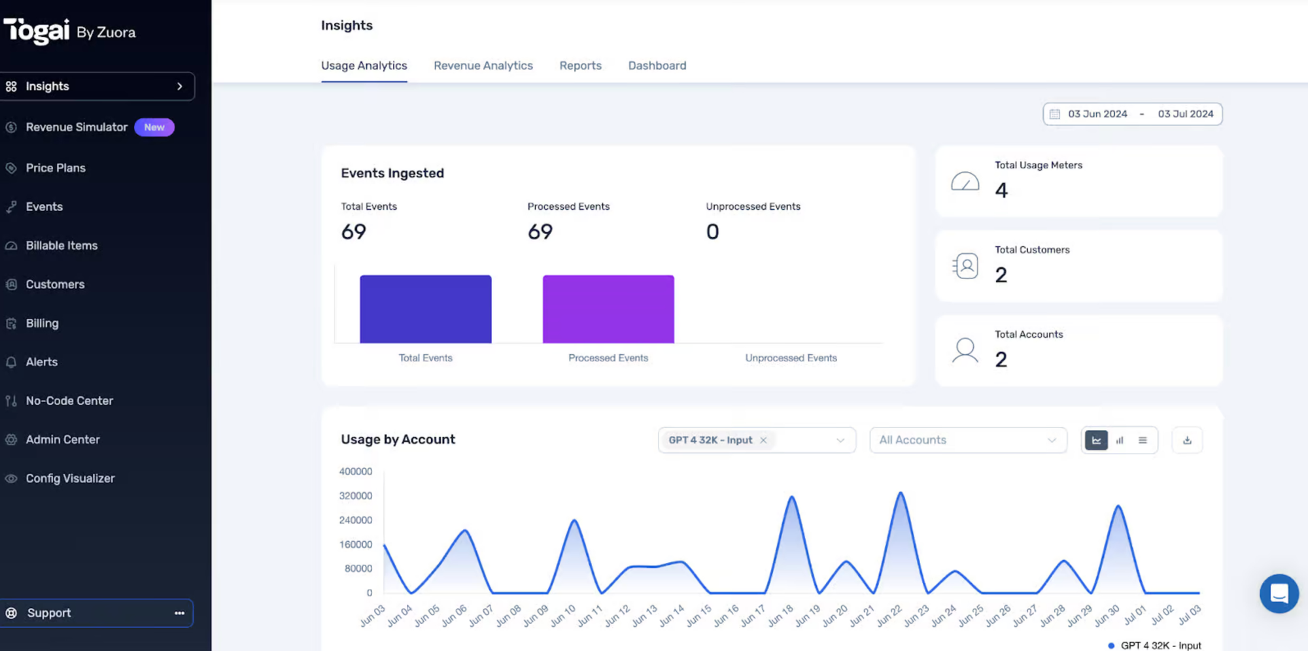
Task: Select the Insights icon in the sidebar
Action: [10, 86]
